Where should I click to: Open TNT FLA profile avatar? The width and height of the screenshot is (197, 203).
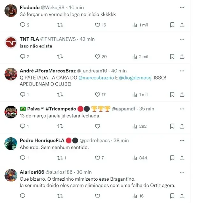(11, 42)
